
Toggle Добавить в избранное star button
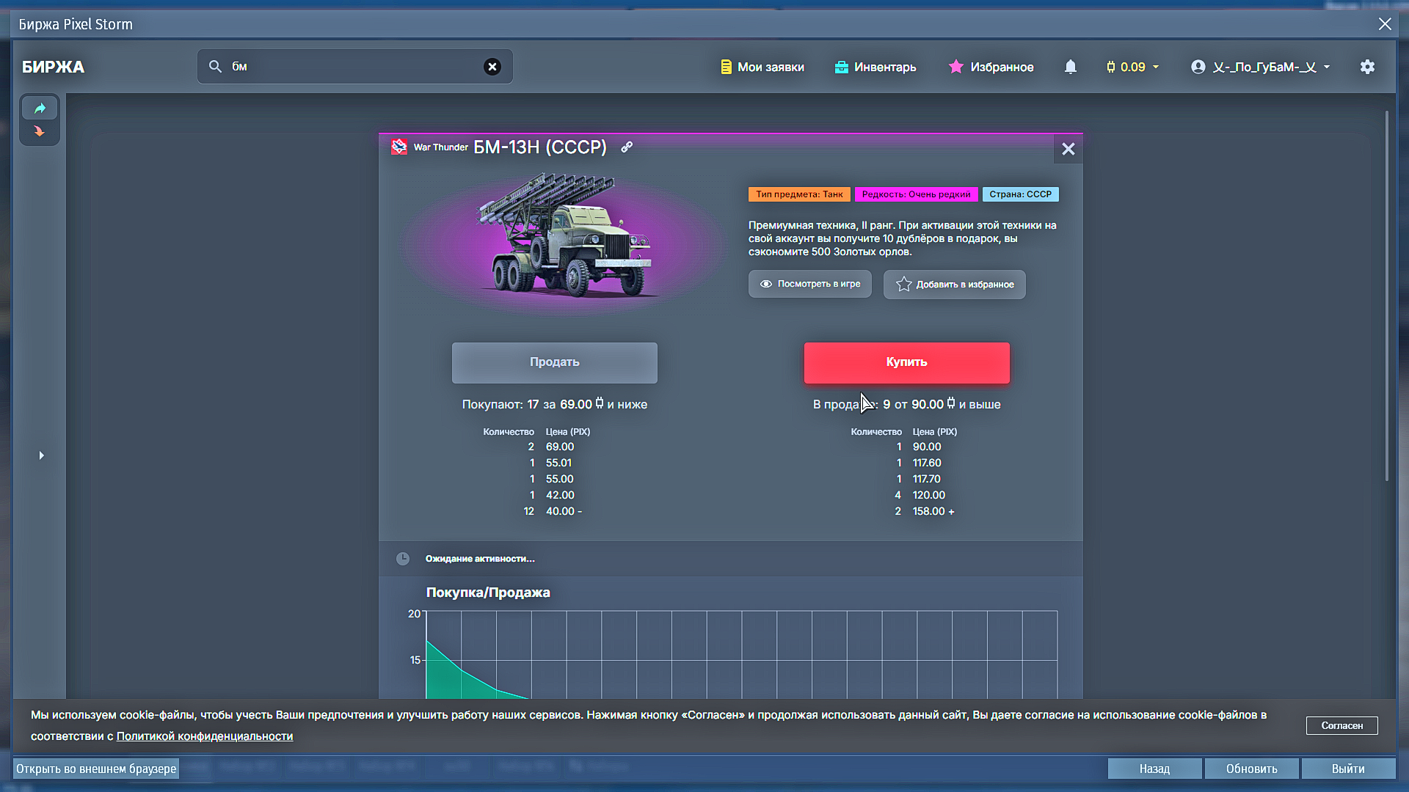point(954,285)
